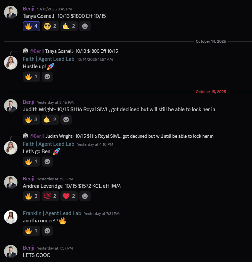The image size is (252, 262).
Task: Add reaction to anotha oneee message
Action: [x=47, y=231]
